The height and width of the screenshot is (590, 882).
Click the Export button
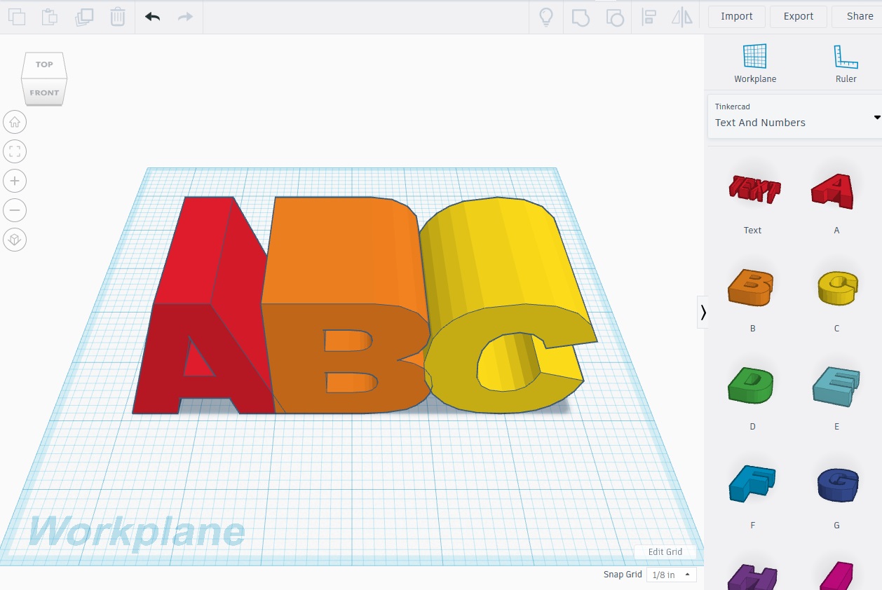[x=798, y=17]
